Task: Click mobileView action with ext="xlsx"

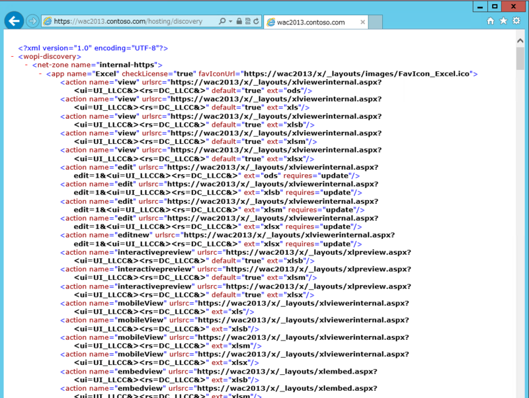Action: (x=235, y=358)
